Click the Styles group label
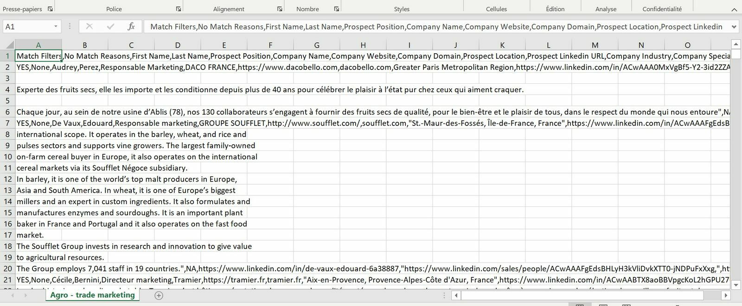This screenshot has height=306, width=742. (x=402, y=9)
